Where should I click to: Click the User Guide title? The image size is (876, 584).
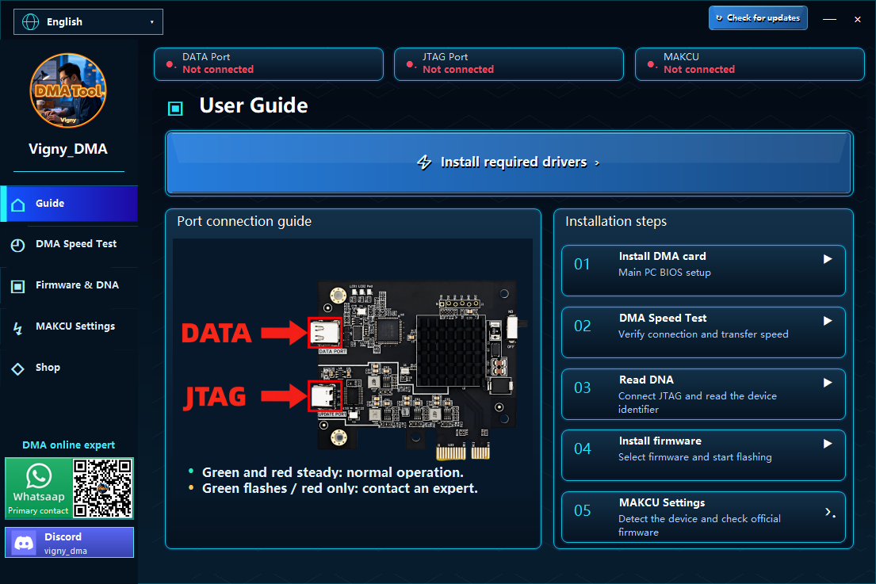254,105
